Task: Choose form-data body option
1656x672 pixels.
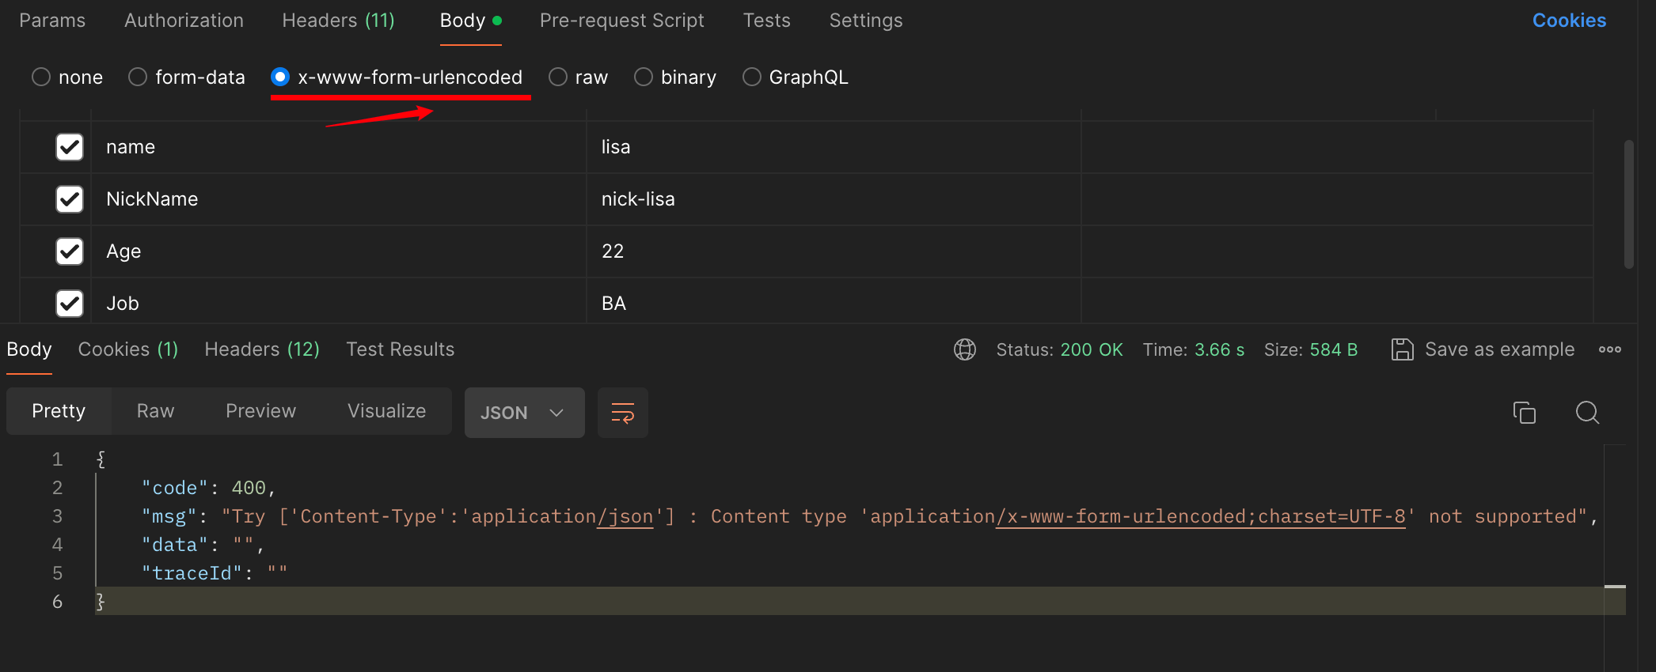Action: (x=138, y=77)
